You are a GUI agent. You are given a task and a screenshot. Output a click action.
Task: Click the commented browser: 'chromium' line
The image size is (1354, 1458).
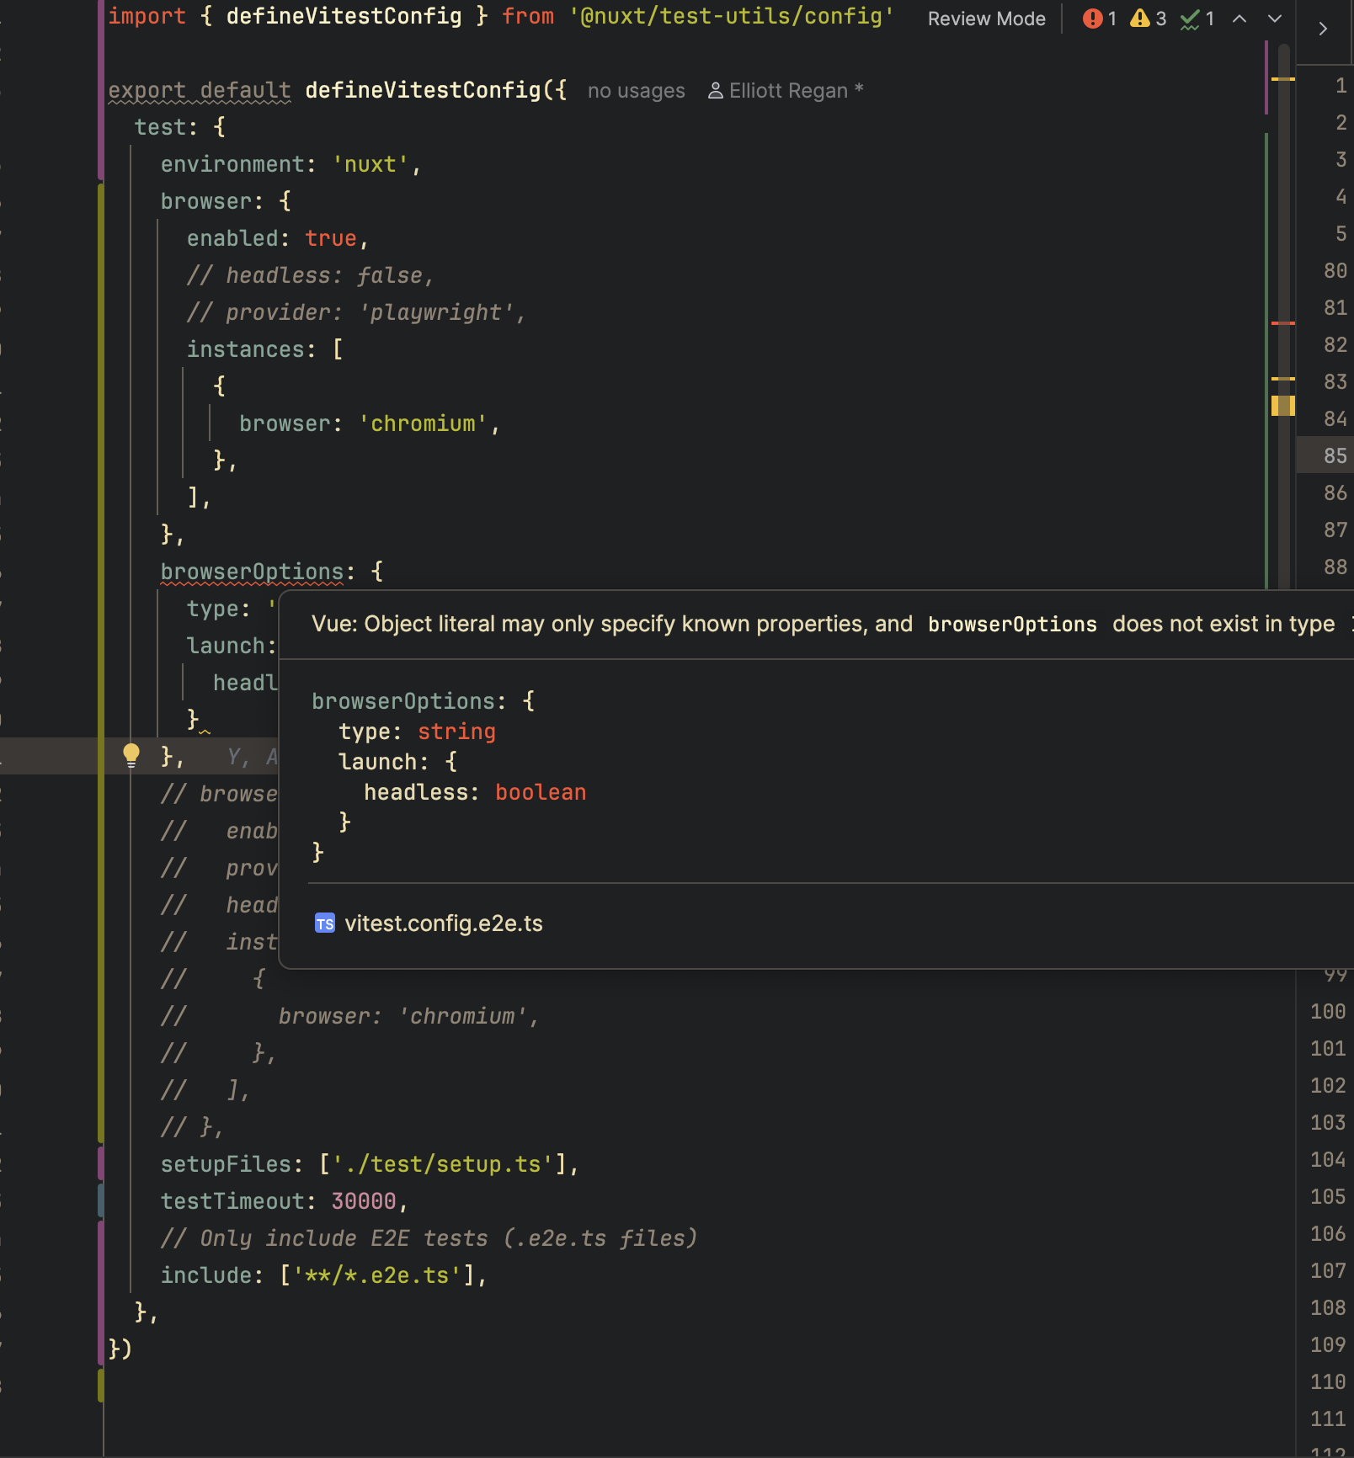pos(349,1016)
